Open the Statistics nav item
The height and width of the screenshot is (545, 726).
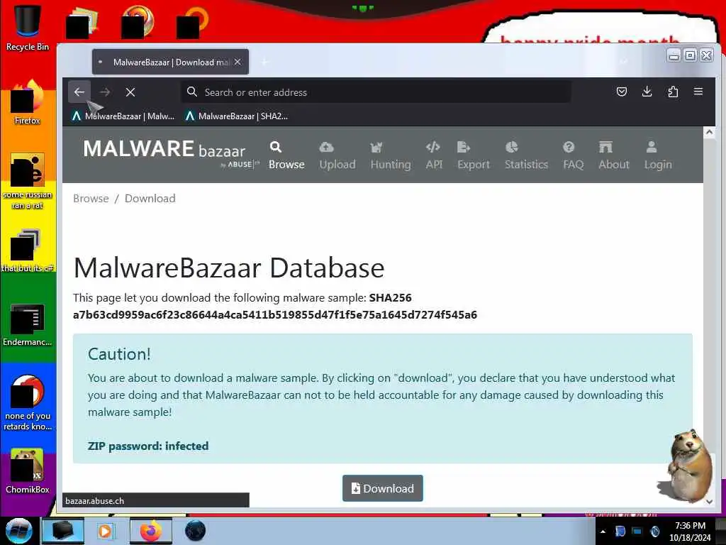tap(526, 155)
